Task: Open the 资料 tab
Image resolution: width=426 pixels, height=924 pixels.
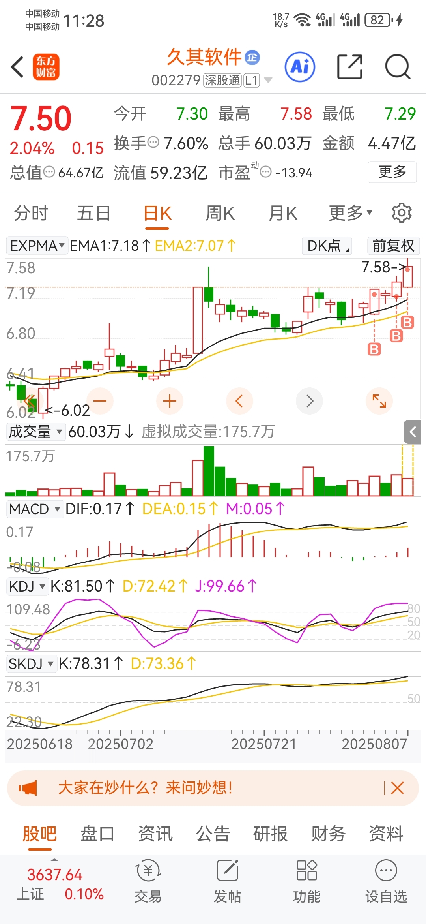Action: pyautogui.click(x=386, y=834)
